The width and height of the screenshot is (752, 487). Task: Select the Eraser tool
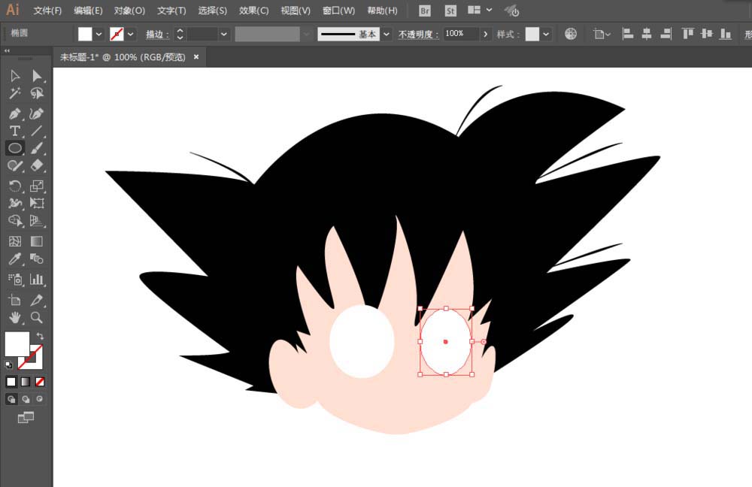pos(36,165)
